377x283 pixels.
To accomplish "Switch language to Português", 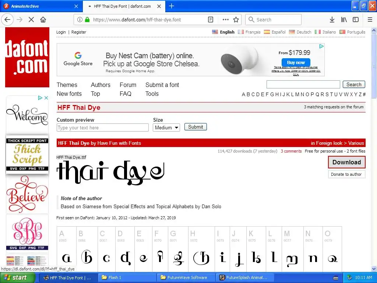I will point(352,32).
